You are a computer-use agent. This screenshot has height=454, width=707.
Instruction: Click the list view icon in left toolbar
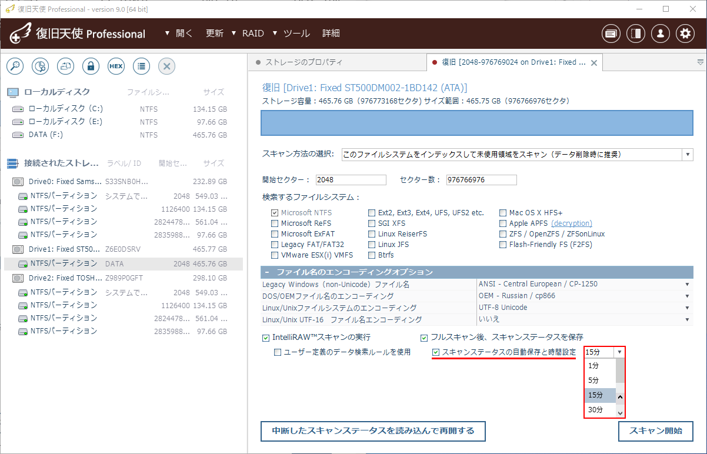click(141, 66)
